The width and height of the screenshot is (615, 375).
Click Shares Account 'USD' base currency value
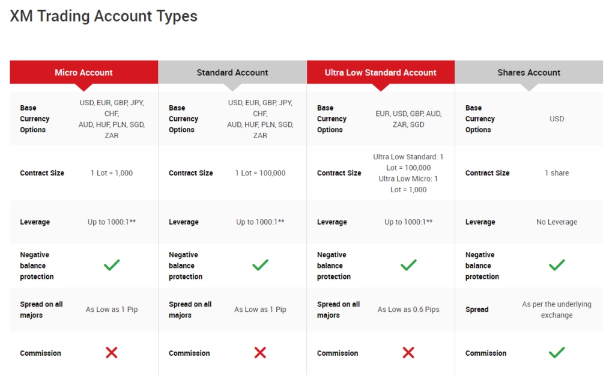[x=557, y=119]
